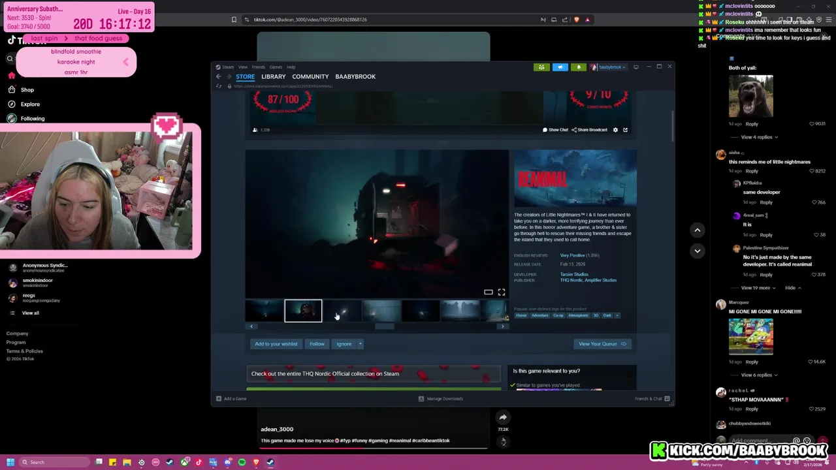836x470 pixels.
Task: Expand View 19 more replies
Action: pyautogui.click(x=758, y=288)
